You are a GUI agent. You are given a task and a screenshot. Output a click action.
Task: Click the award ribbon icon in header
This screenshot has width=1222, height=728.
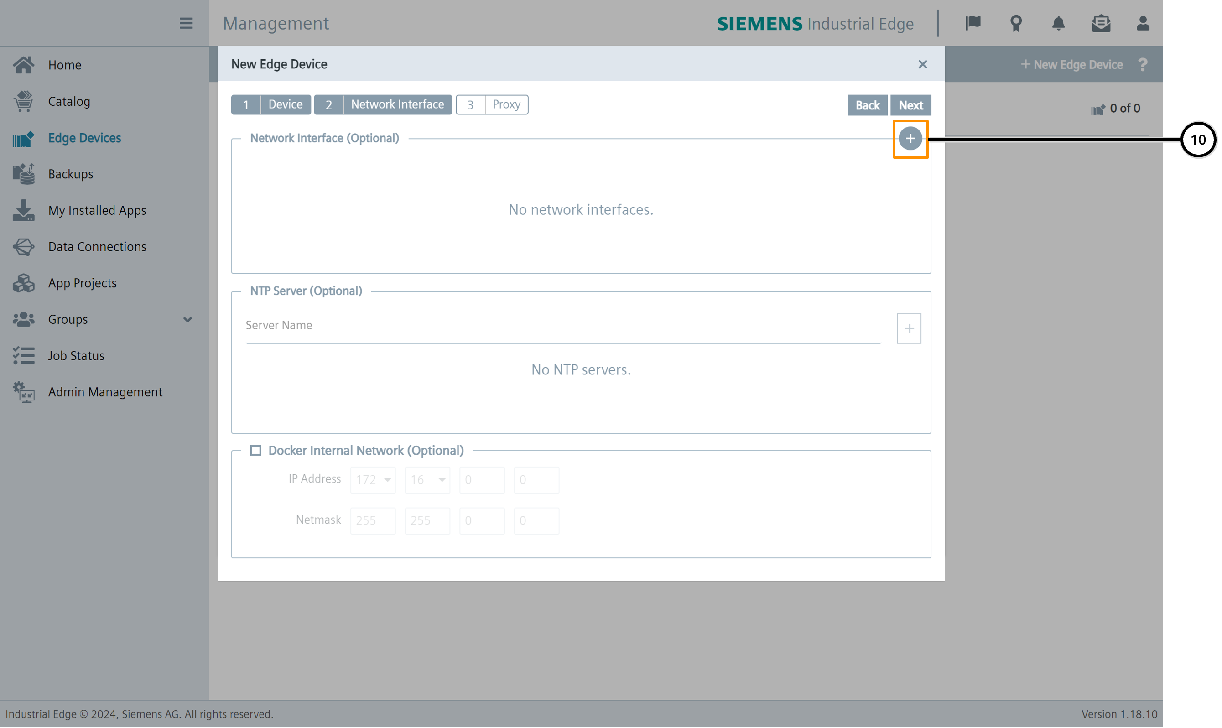click(1016, 23)
